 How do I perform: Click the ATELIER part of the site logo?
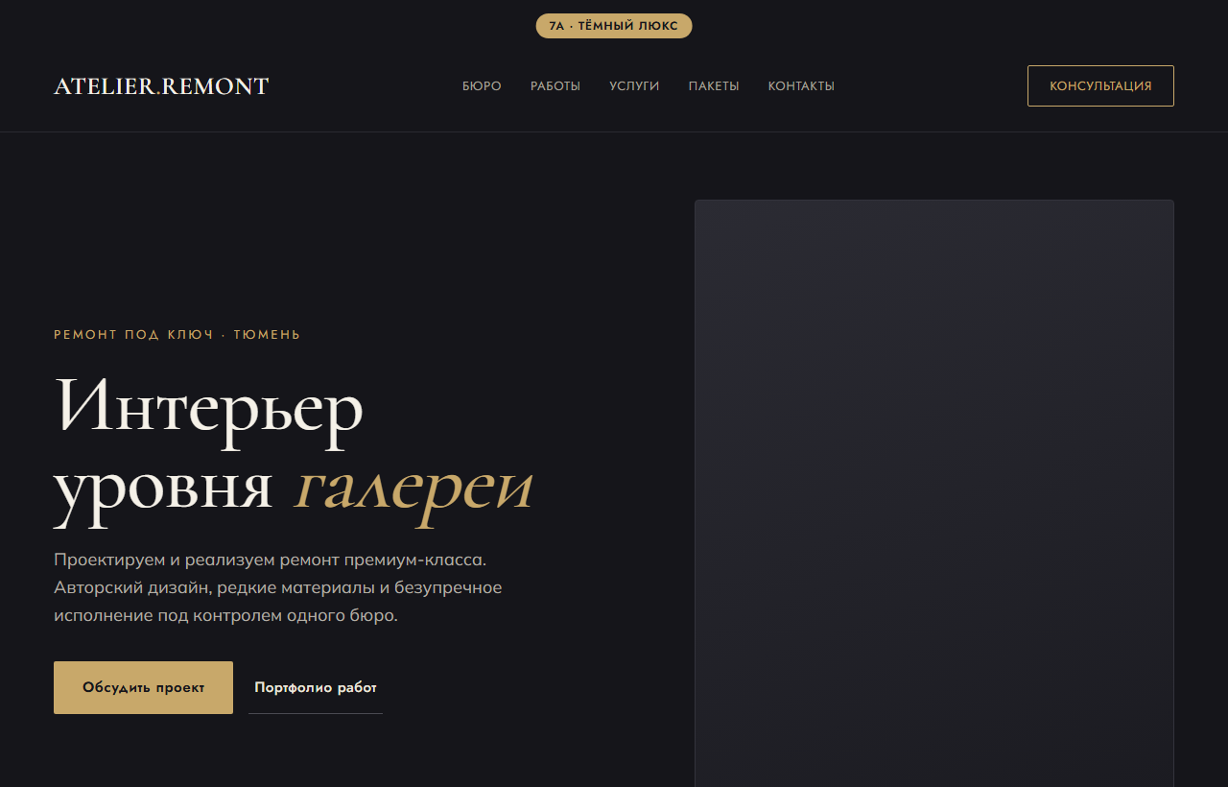tap(104, 86)
